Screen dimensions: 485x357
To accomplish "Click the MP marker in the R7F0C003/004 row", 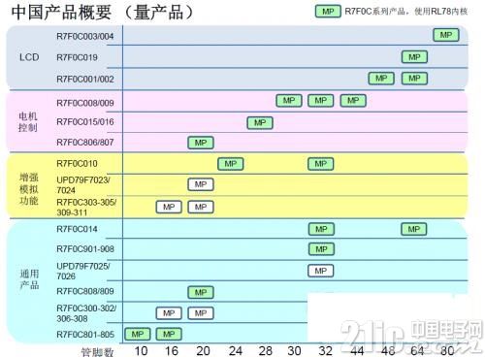I will (x=446, y=35).
